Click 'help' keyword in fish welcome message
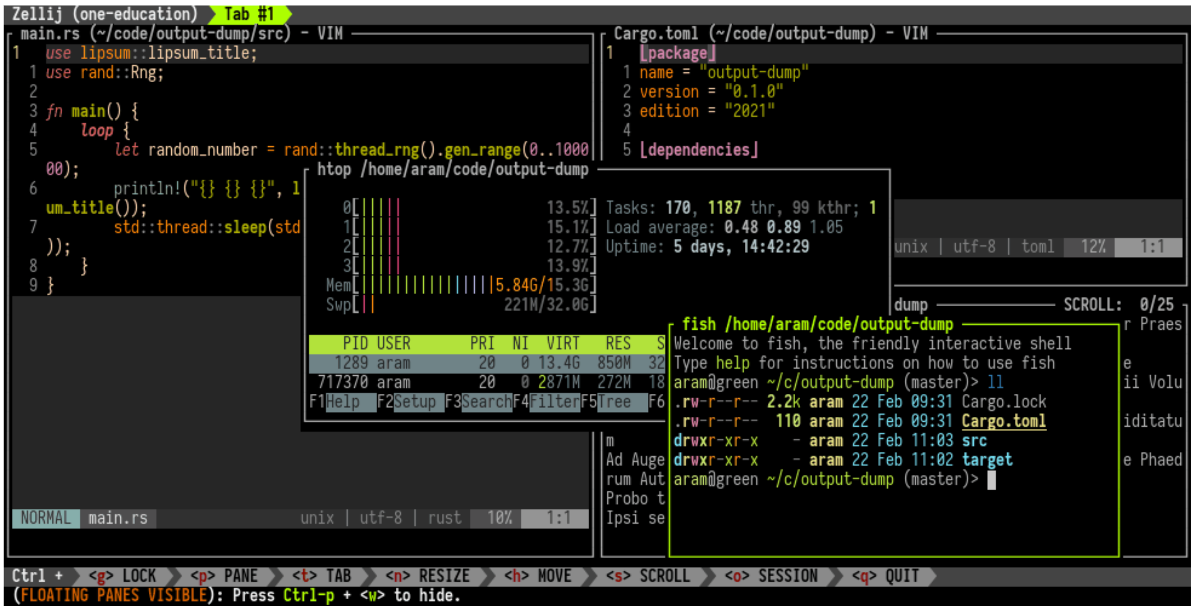This screenshot has width=1196, height=611. coord(733,363)
